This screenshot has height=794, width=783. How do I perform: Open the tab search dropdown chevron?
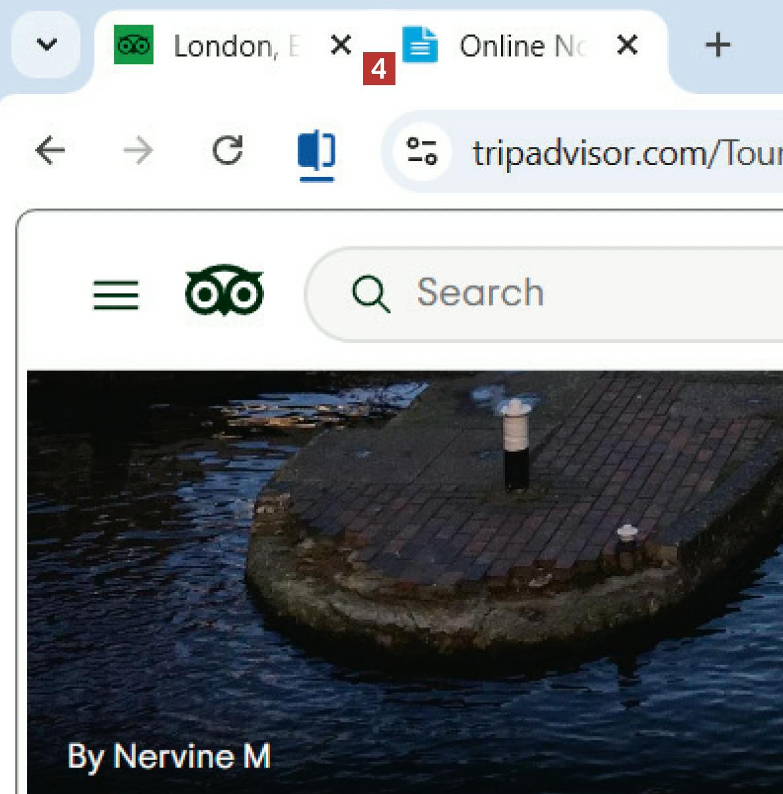point(46,45)
